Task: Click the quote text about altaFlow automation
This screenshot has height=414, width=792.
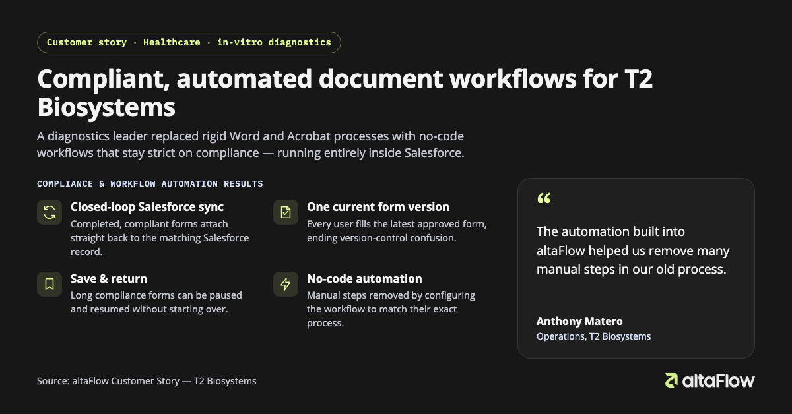Action: (633, 251)
